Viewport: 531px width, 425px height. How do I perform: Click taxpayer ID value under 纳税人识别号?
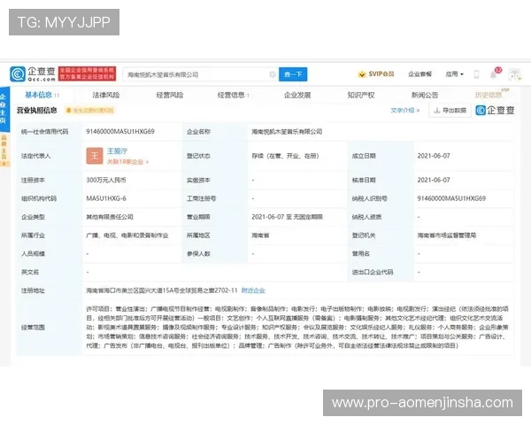451,198
